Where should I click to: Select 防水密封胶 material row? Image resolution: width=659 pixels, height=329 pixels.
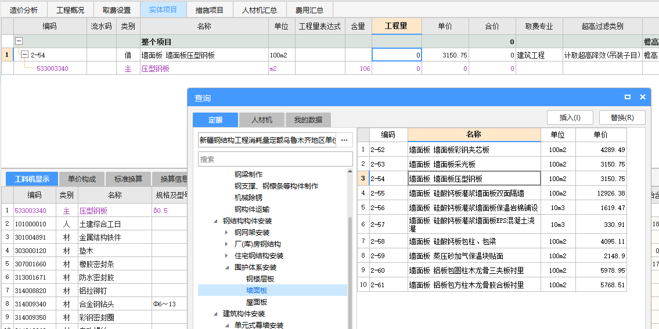tap(95, 278)
